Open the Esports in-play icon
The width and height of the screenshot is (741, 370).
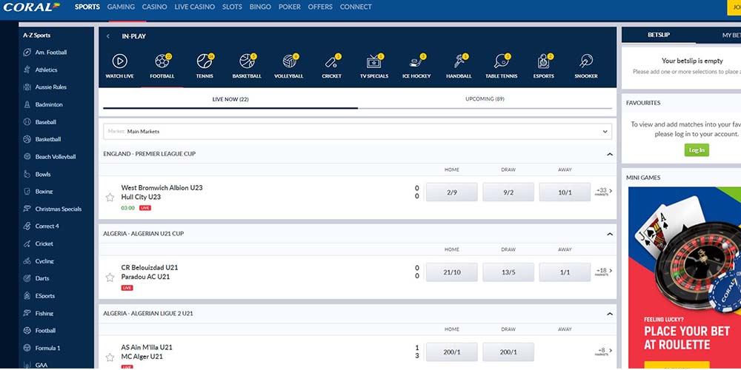(543, 61)
